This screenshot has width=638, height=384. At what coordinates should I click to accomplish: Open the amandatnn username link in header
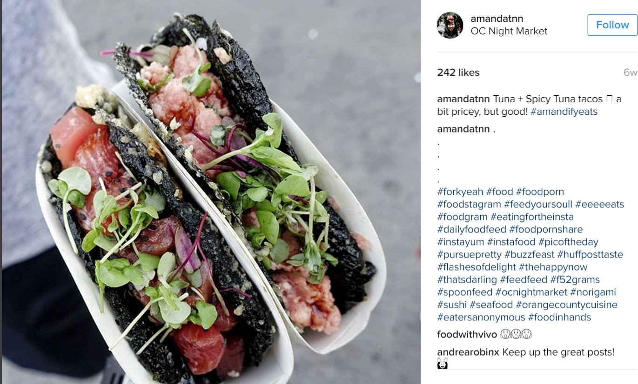[x=497, y=19]
